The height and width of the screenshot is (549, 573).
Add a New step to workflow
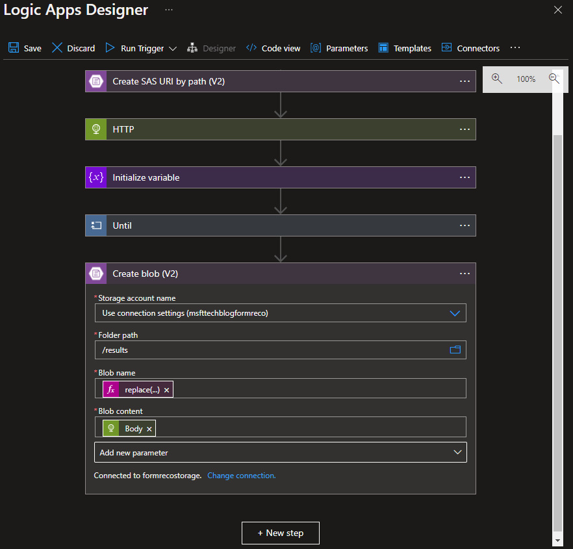[x=280, y=533]
